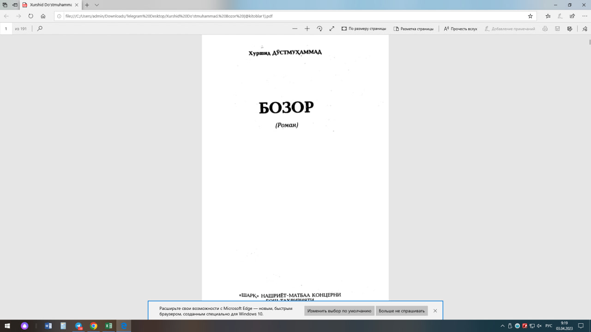Toggle 'По размеру страницы' fit mode
This screenshot has height=332, width=591.
coord(364,29)
